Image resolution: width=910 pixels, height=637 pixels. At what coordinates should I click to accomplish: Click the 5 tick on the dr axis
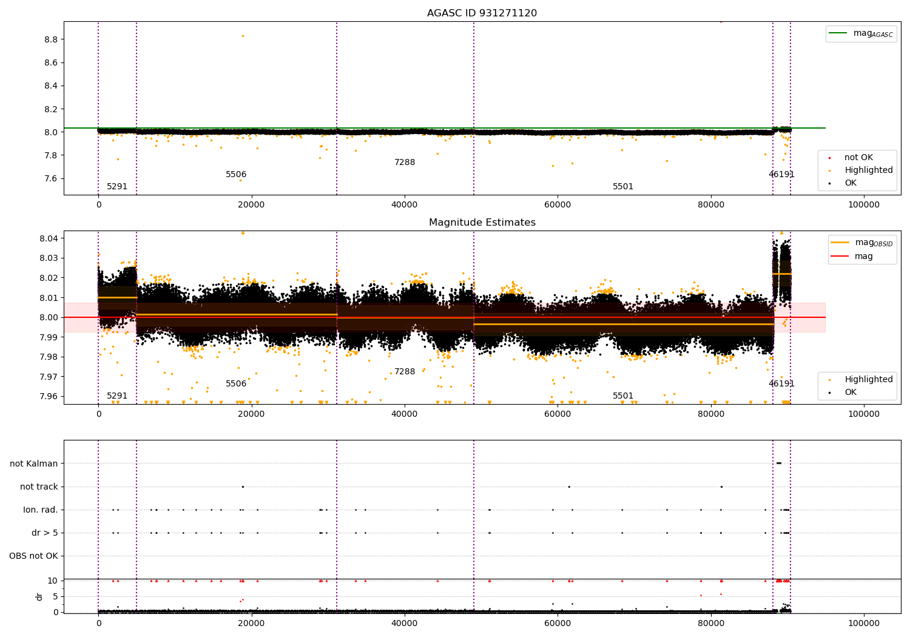click(x=56, y=596)
